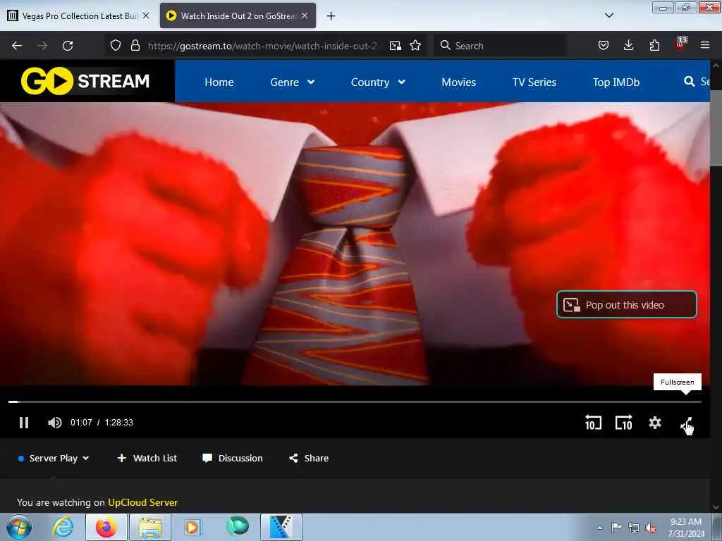View site security lock info
722x541 pixels.
click(135, 45)
